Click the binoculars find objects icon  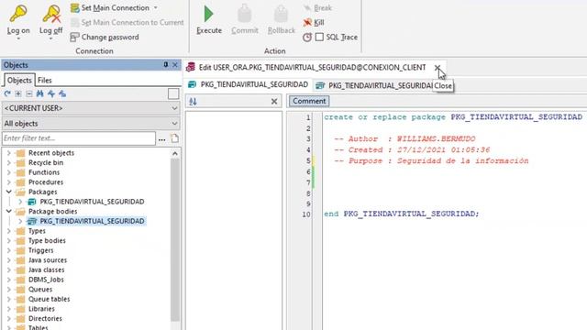[x=40, y=93]
